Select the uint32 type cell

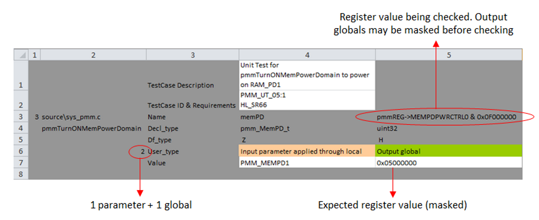click(x=449, y=128)
